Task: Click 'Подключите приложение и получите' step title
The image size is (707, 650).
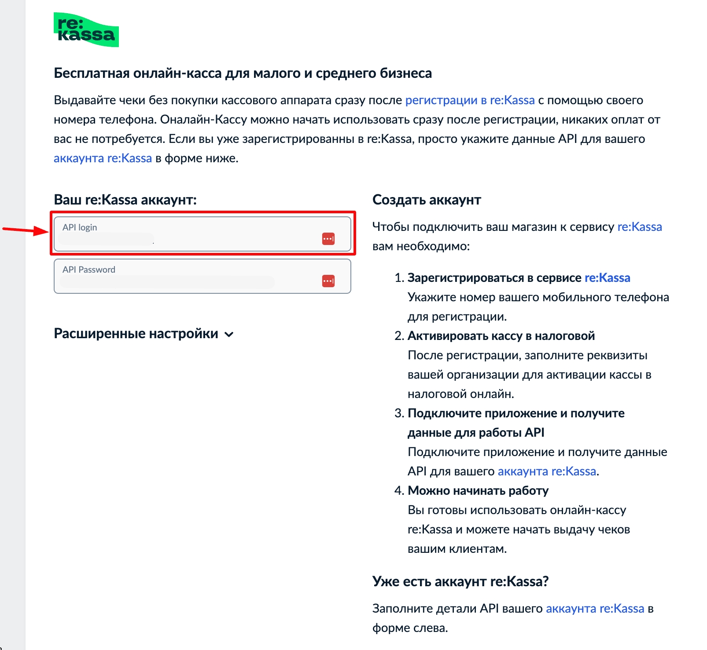Action: point(516,413)
